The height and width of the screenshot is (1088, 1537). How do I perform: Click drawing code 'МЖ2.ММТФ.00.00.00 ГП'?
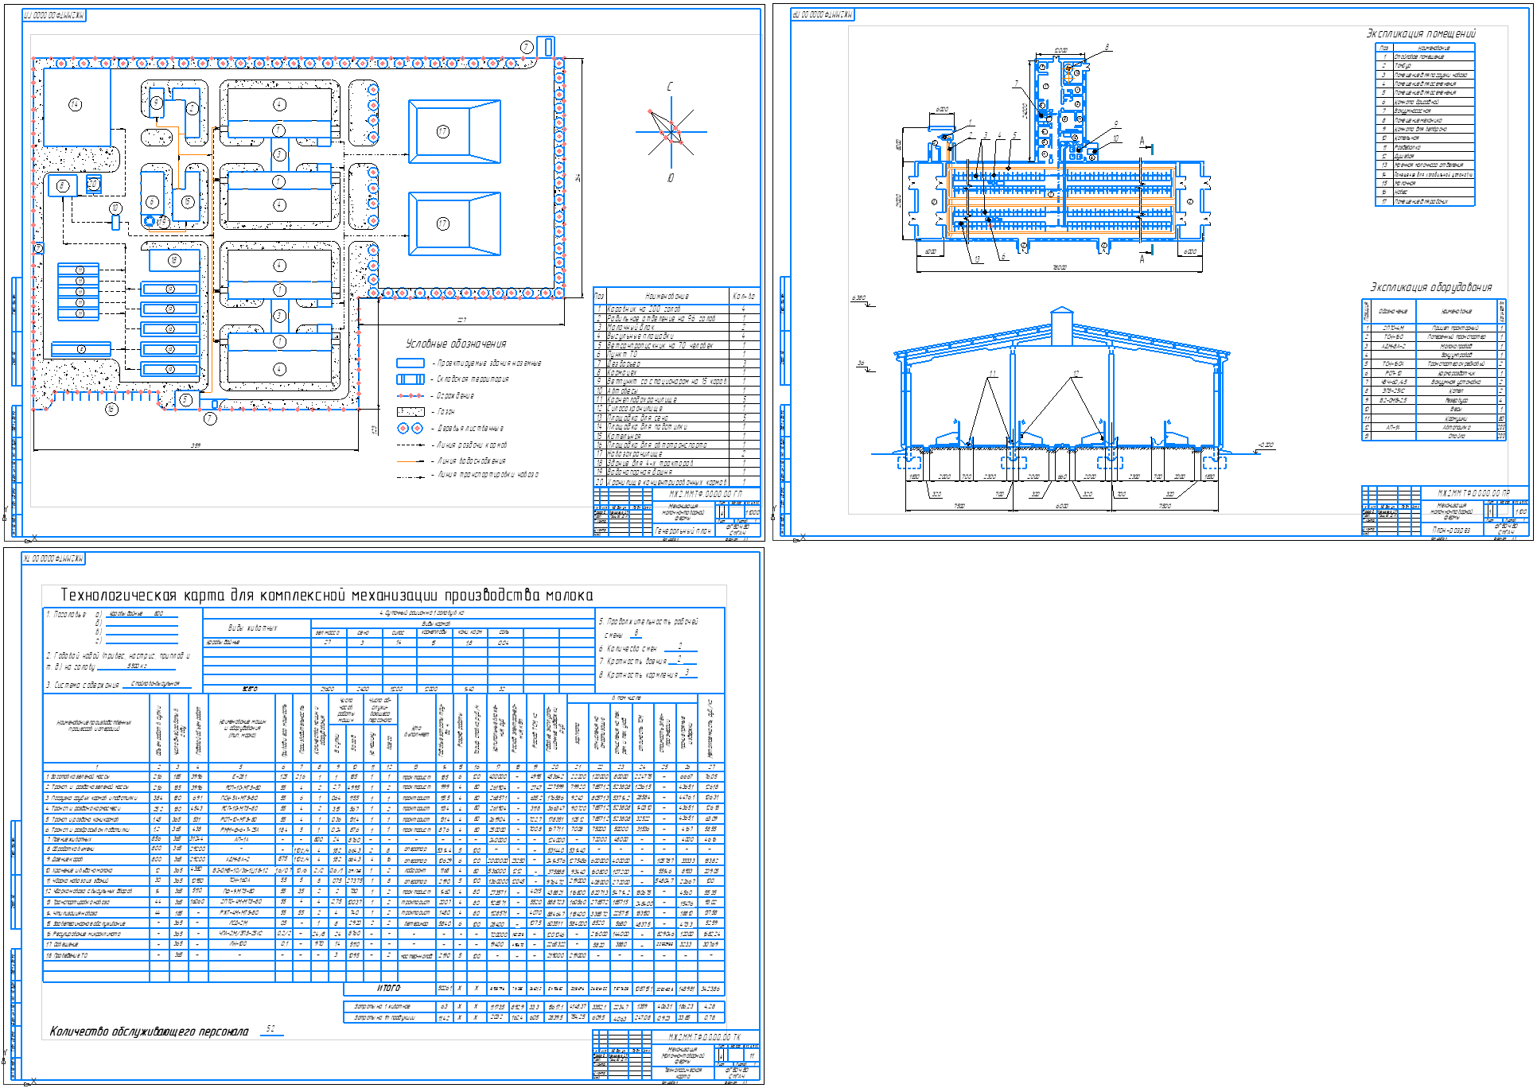pyautogui.click(x=705, y=494)
